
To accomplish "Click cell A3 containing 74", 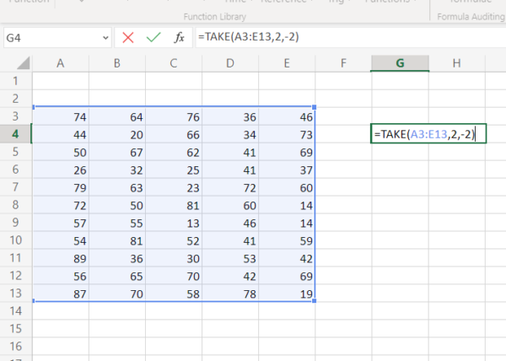I will [x=61, y=116].
